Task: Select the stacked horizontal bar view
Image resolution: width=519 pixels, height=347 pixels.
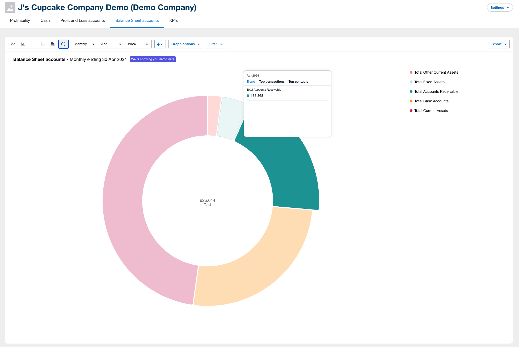Action: point(53,44)
